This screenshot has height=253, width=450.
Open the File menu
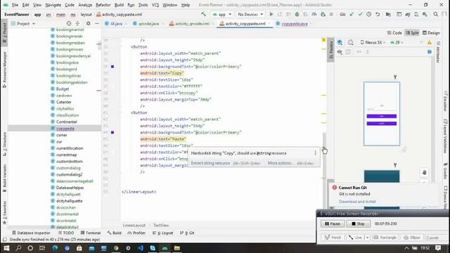pos(15,5)
